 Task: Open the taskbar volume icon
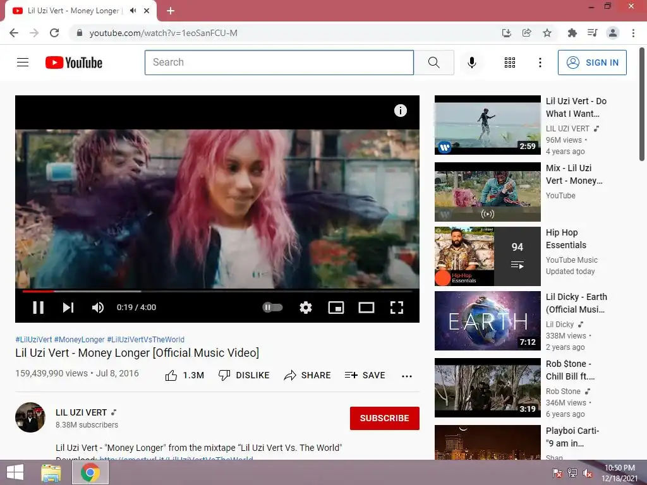pyautogui.click(x=587, y=472)
